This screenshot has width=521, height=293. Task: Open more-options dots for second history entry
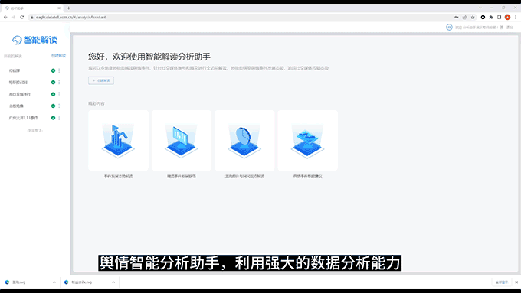[x=59, y=83]
